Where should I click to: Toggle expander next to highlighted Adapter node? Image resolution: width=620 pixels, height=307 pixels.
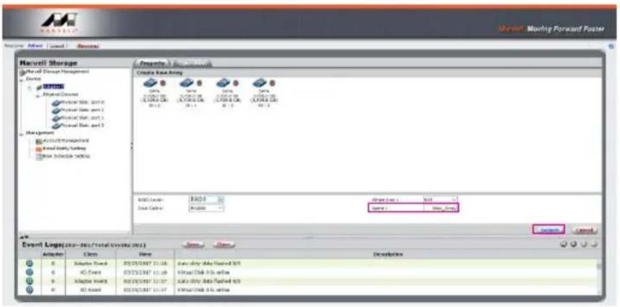click(30, 87)
